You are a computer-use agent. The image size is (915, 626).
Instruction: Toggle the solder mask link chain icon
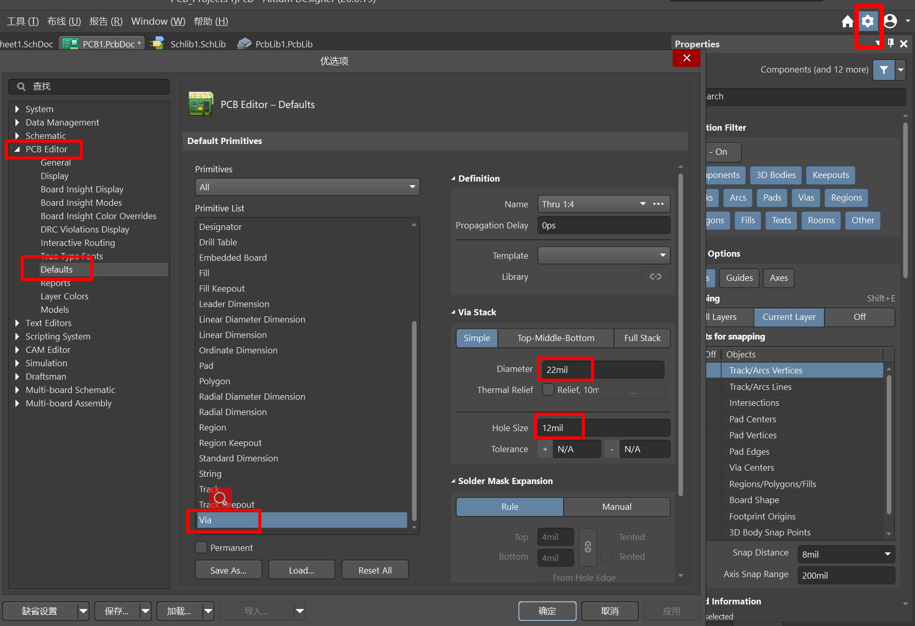[588, 547]
